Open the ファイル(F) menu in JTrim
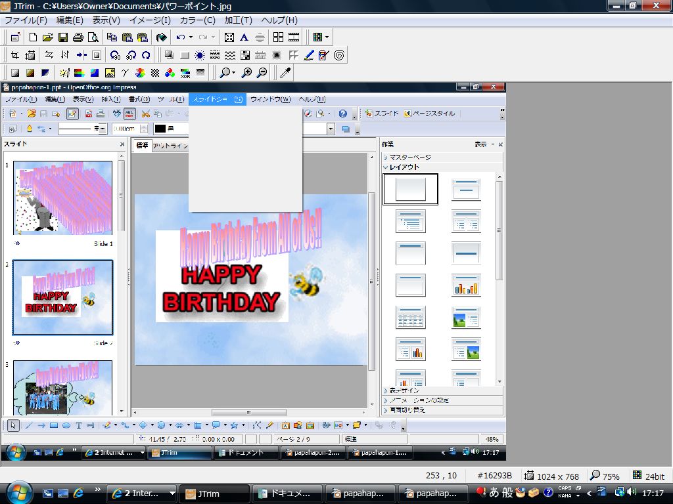The image size is (673, 504). 26,20
